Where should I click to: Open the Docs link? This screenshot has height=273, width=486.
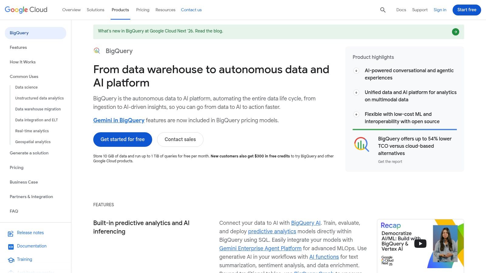tap(401, 10)
